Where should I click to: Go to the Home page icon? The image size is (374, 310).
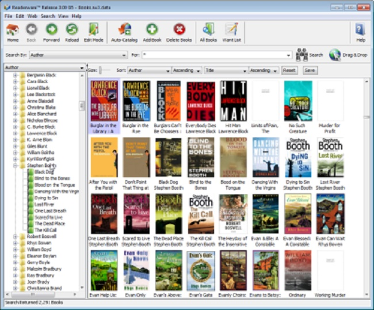pyautogui.click(x=13, y=29)
